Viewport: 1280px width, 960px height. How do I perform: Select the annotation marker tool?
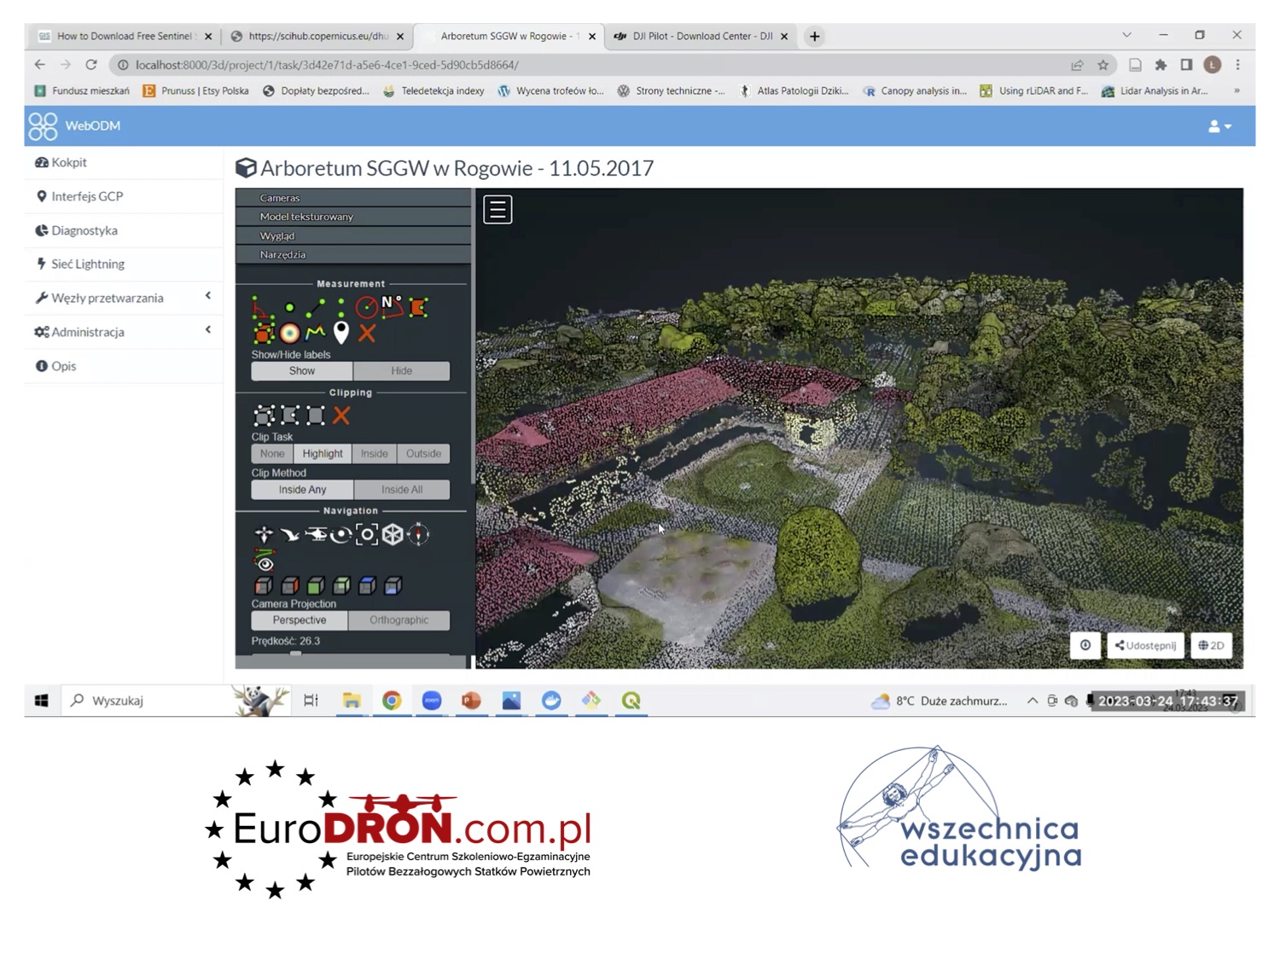tap(340, 333)
